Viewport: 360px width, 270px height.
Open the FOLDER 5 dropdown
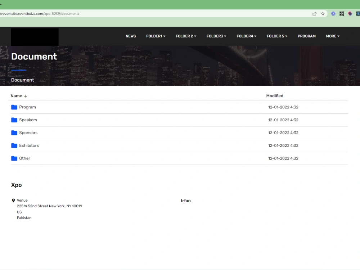pyautogui.click(x=277, y=36)
